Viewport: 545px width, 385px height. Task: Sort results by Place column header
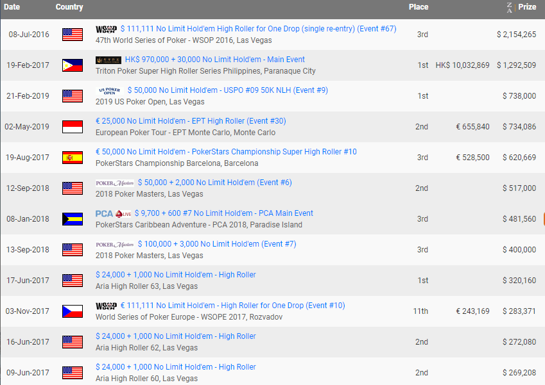(x=419, y=7)
